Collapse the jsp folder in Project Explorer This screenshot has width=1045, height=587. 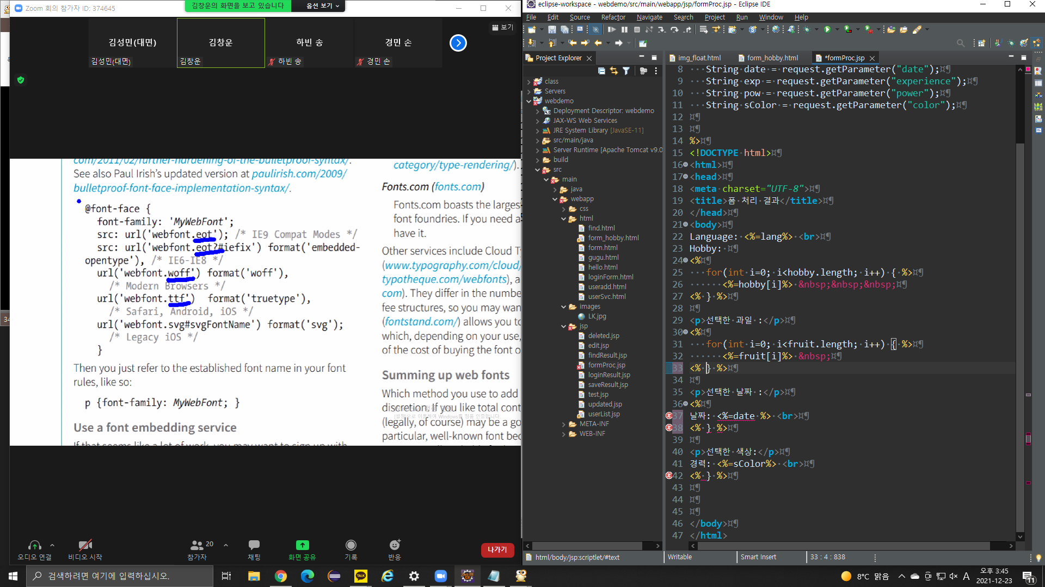tap(563, 326)
